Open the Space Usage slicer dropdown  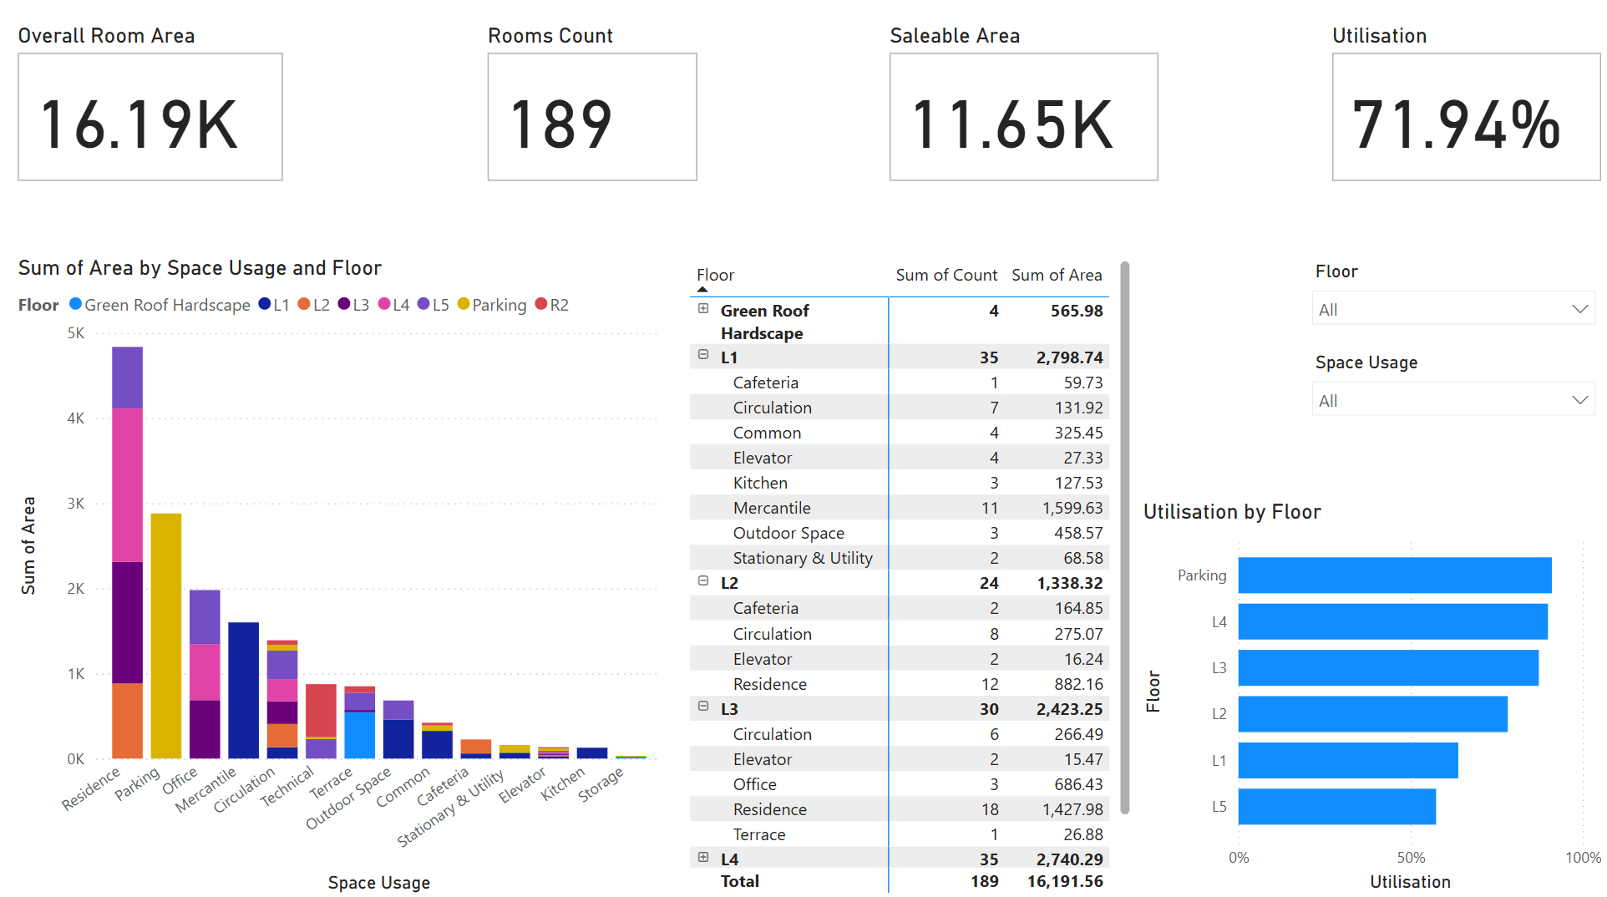coord(1581,399)
